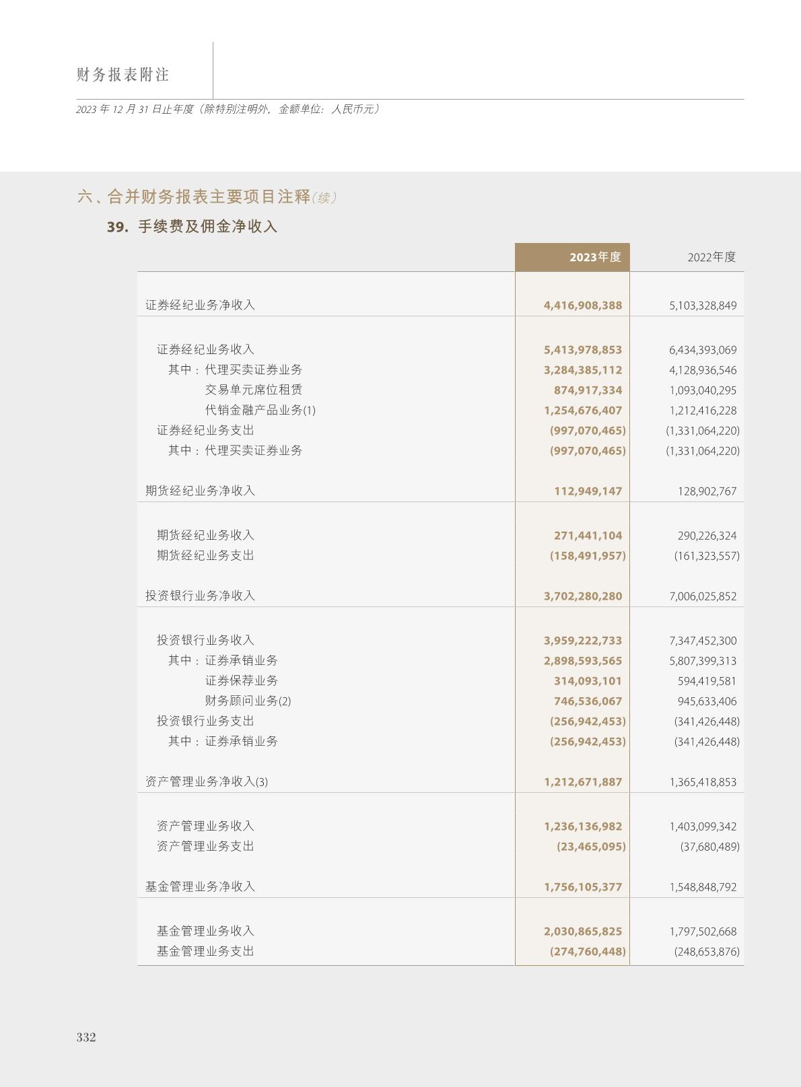Click the 2023 value 4,416,908,388
This screenshot has height=1087, width=801.
[582, 306]
